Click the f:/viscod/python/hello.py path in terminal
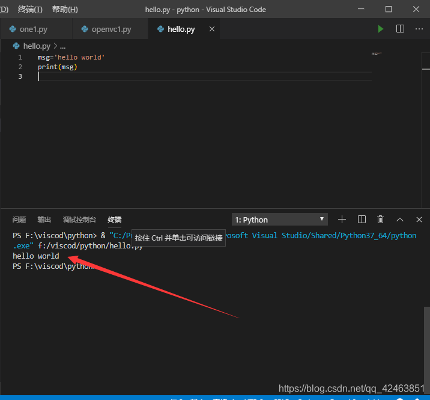 point(90,246)
